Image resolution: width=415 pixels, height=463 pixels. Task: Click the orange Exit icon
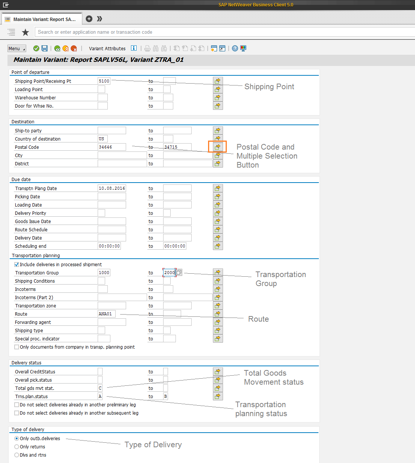click(65, 48)
